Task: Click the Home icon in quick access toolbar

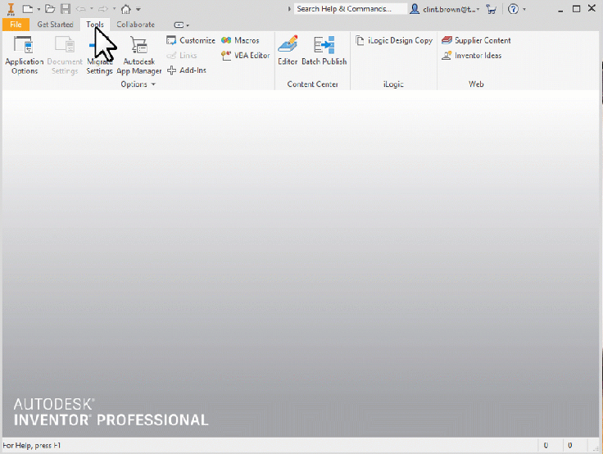Action: (x=126, y=9)
